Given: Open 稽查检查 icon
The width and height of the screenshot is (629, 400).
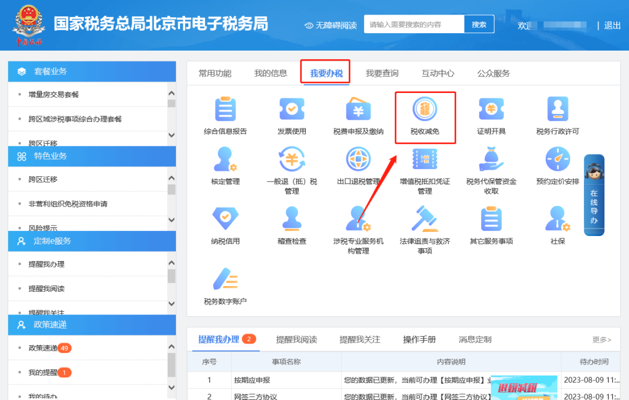Looking at the screenshot, I should pyautogui.click(x=292, y=219).
